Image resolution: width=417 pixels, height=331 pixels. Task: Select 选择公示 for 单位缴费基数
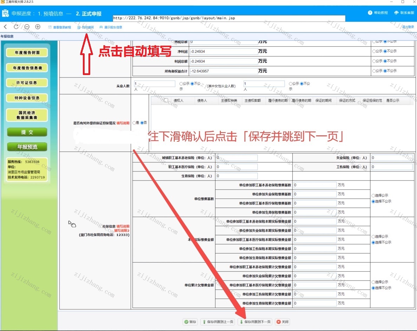point(373,196)
